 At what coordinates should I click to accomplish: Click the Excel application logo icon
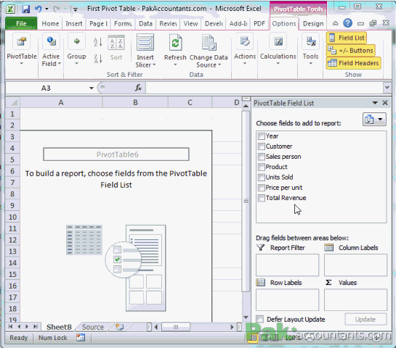click(10, 9)
